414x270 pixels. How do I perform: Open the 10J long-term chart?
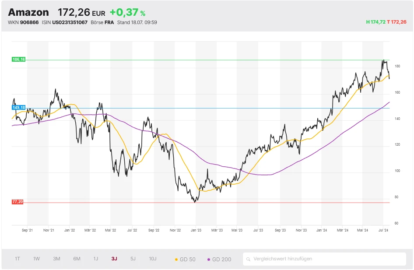pyautogui.click(x=152, y=259)
